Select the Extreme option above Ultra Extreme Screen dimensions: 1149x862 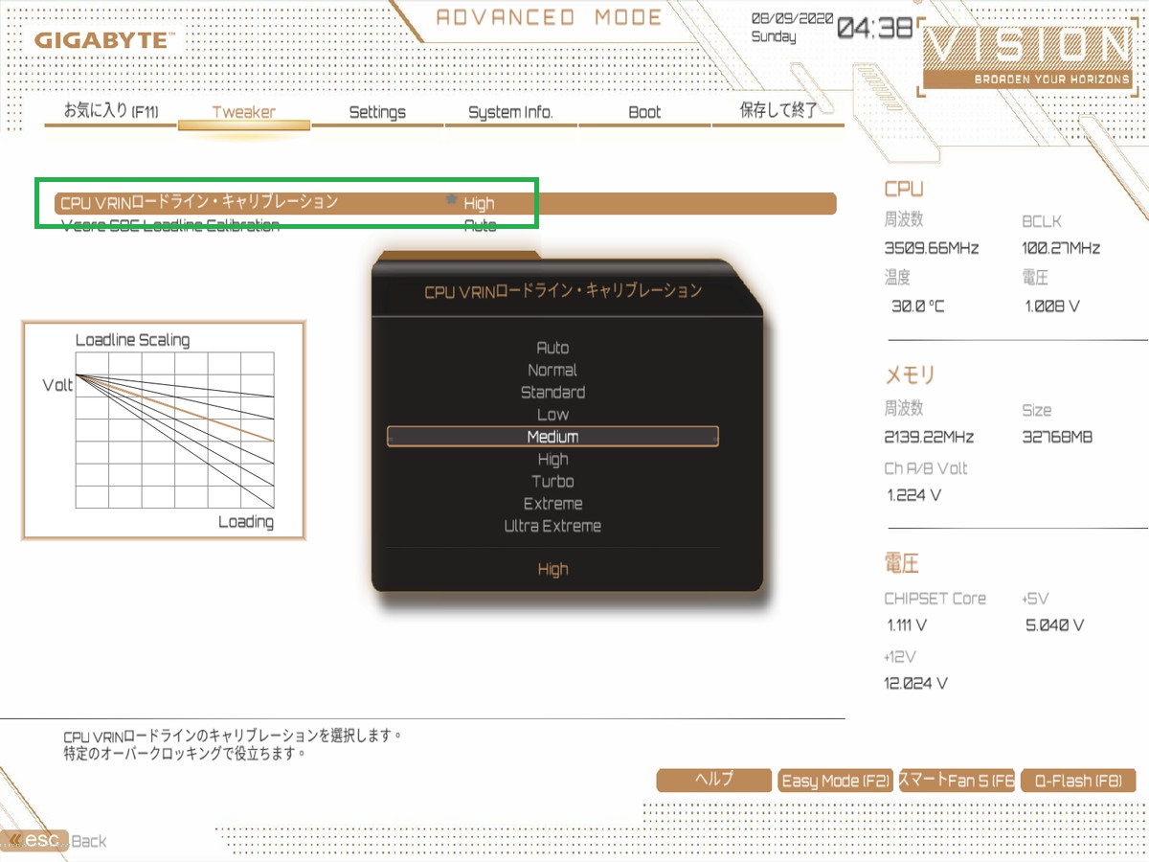tap(552, 503)
